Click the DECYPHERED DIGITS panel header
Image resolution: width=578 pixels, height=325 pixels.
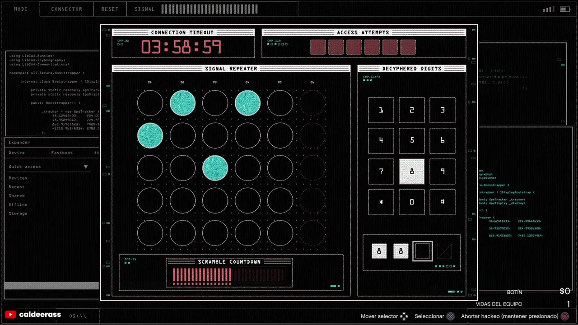click(412, 69)
